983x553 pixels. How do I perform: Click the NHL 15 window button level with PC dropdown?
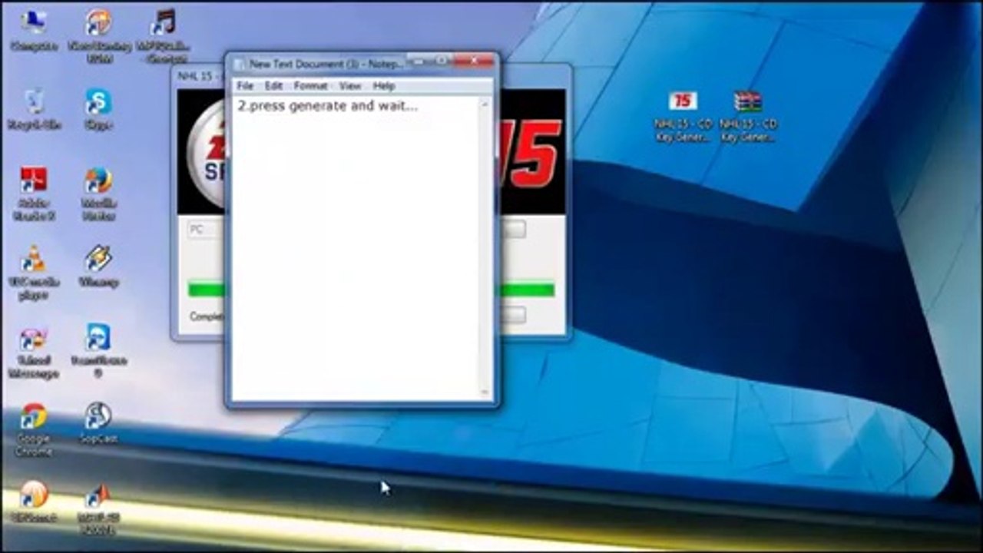tap(514, 230)
